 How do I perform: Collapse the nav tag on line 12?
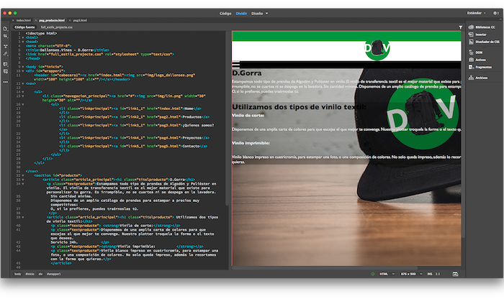click(x=23, y=83)
